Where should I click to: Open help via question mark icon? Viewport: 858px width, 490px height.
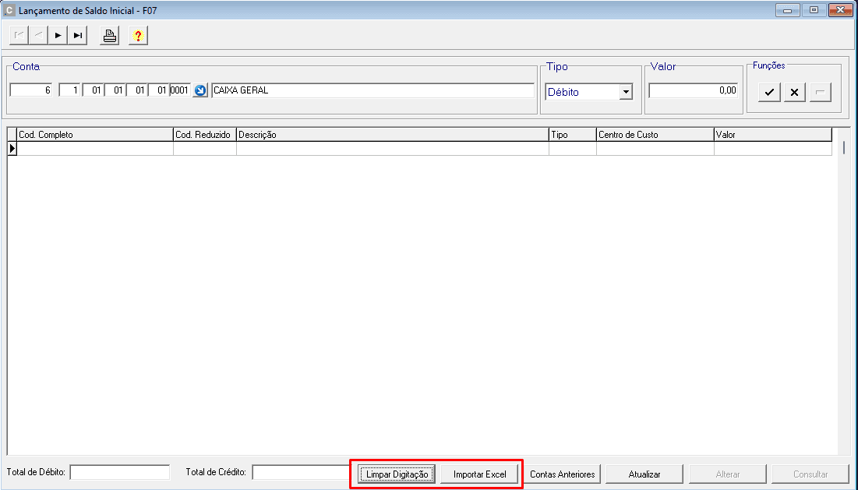coord(139,36)
